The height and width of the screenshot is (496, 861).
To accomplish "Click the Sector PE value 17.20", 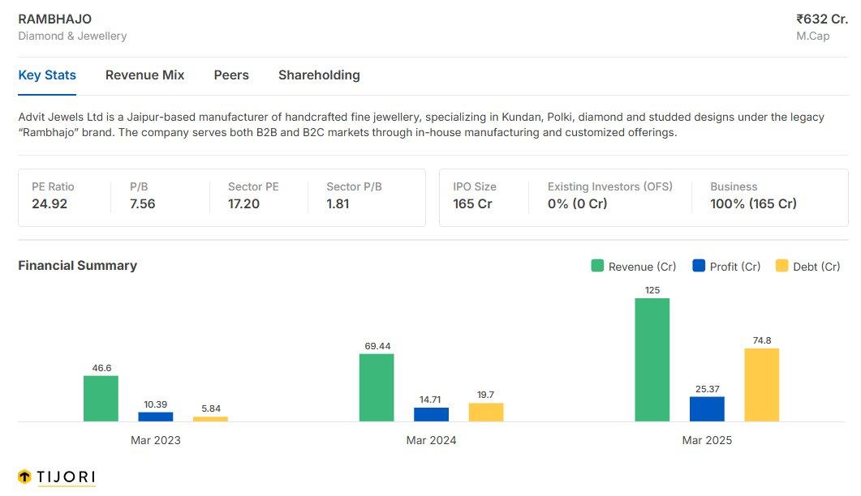I will (x=243, y=203).
